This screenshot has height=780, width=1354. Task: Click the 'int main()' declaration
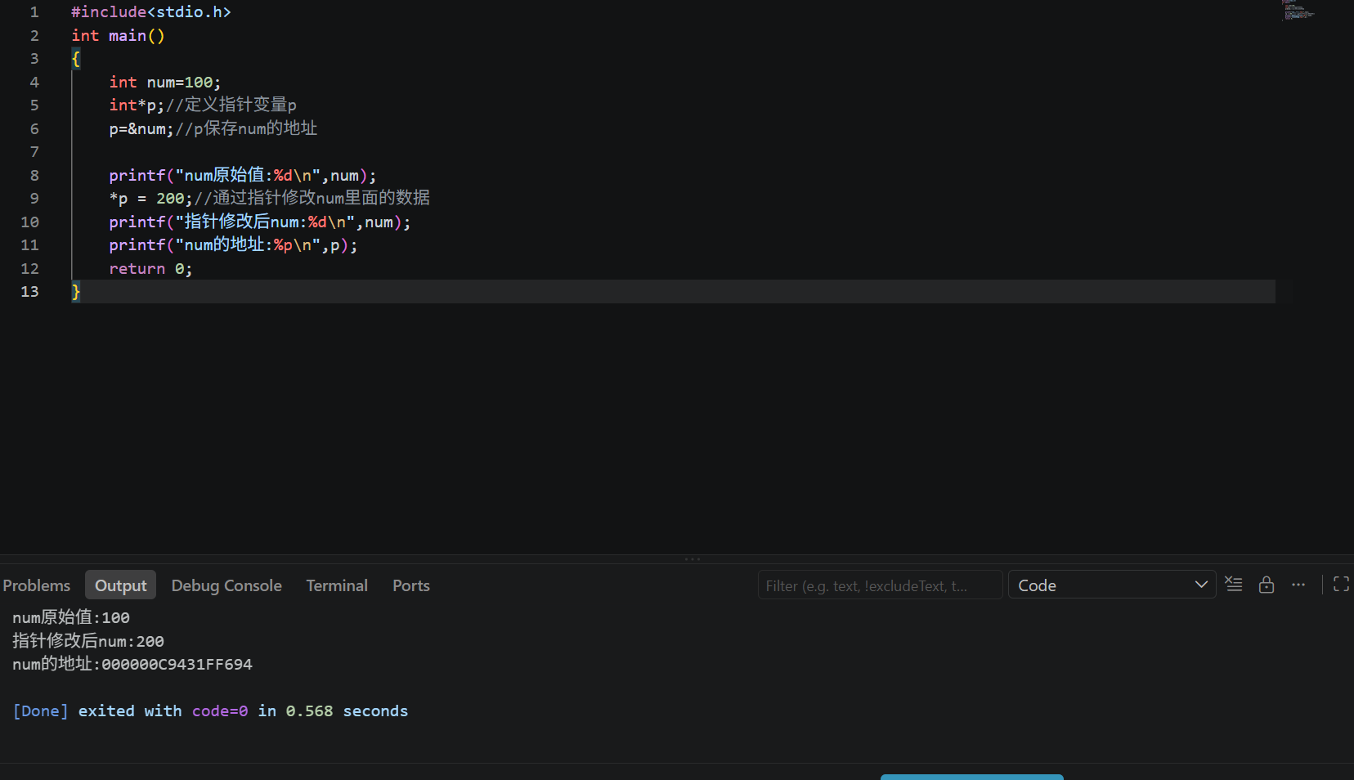tap(118, 36)
